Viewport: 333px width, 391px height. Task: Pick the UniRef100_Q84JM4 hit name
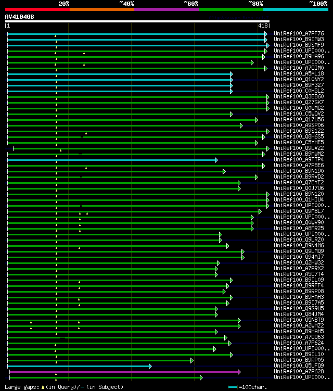(299, 314)
